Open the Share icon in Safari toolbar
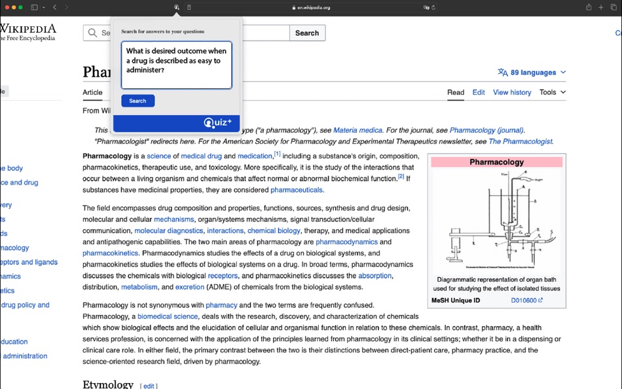Screen dimensions: 622x389 coord(589,7)
